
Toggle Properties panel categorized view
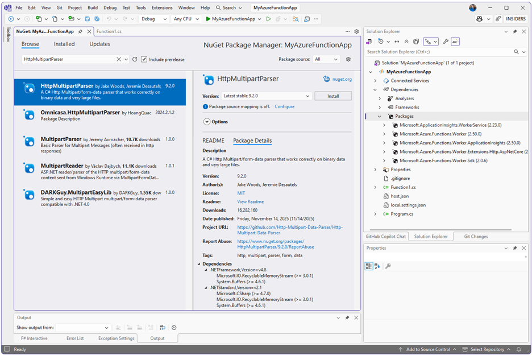click(x=368, y=266)
